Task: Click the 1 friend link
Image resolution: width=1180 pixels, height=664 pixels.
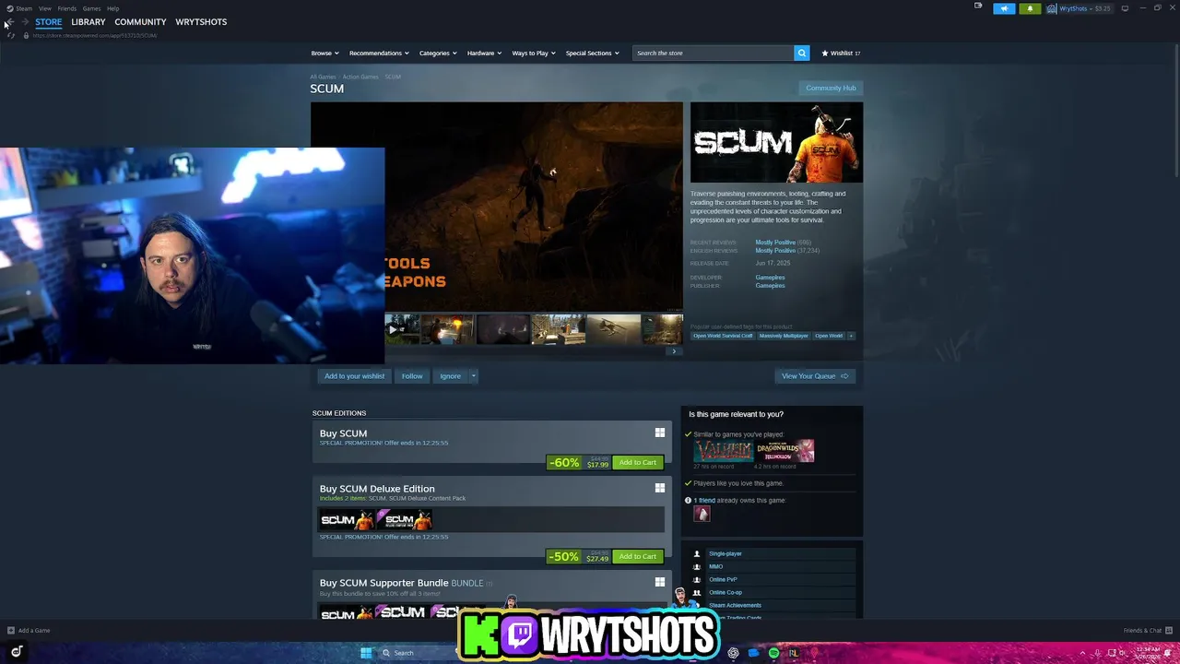Action: [x=704, y=500]
